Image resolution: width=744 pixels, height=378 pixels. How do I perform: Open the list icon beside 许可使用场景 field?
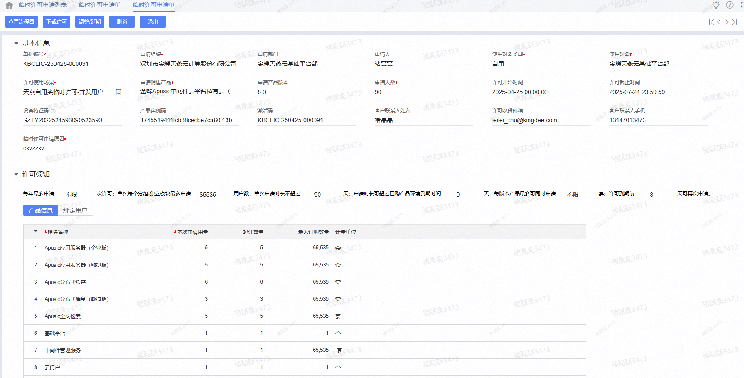[119, 92]
